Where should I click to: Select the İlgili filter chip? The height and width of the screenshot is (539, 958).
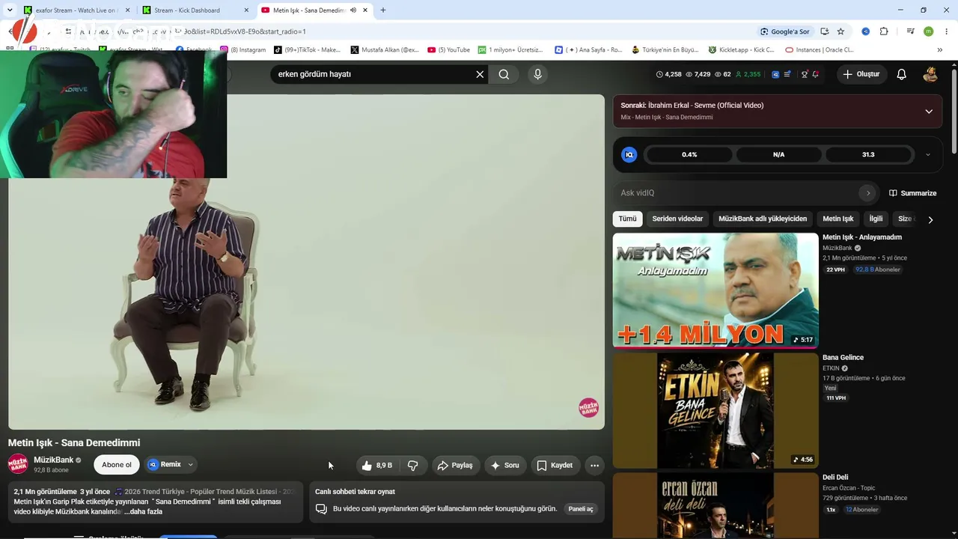point(876,219)
